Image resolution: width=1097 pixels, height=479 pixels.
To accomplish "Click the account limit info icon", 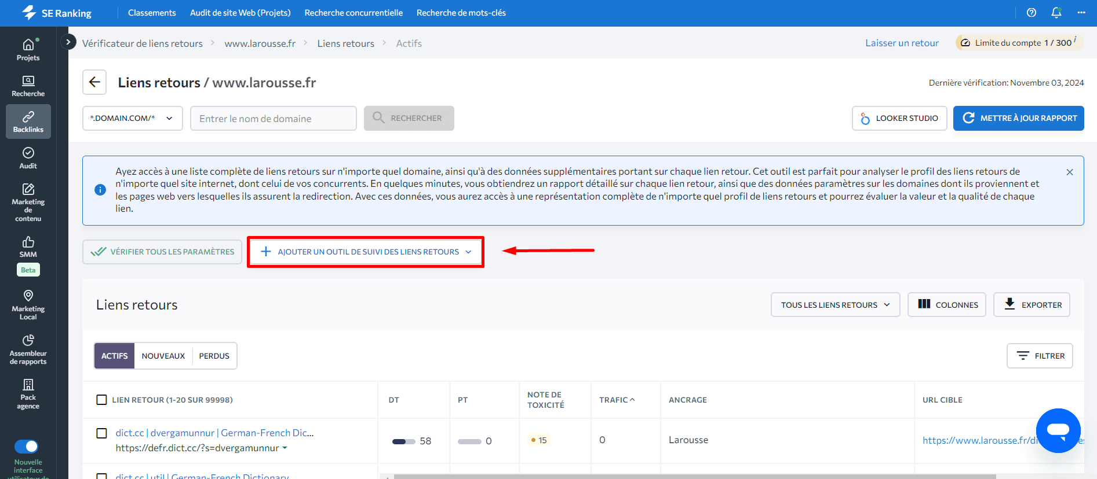I will (x=1075, y=39).
